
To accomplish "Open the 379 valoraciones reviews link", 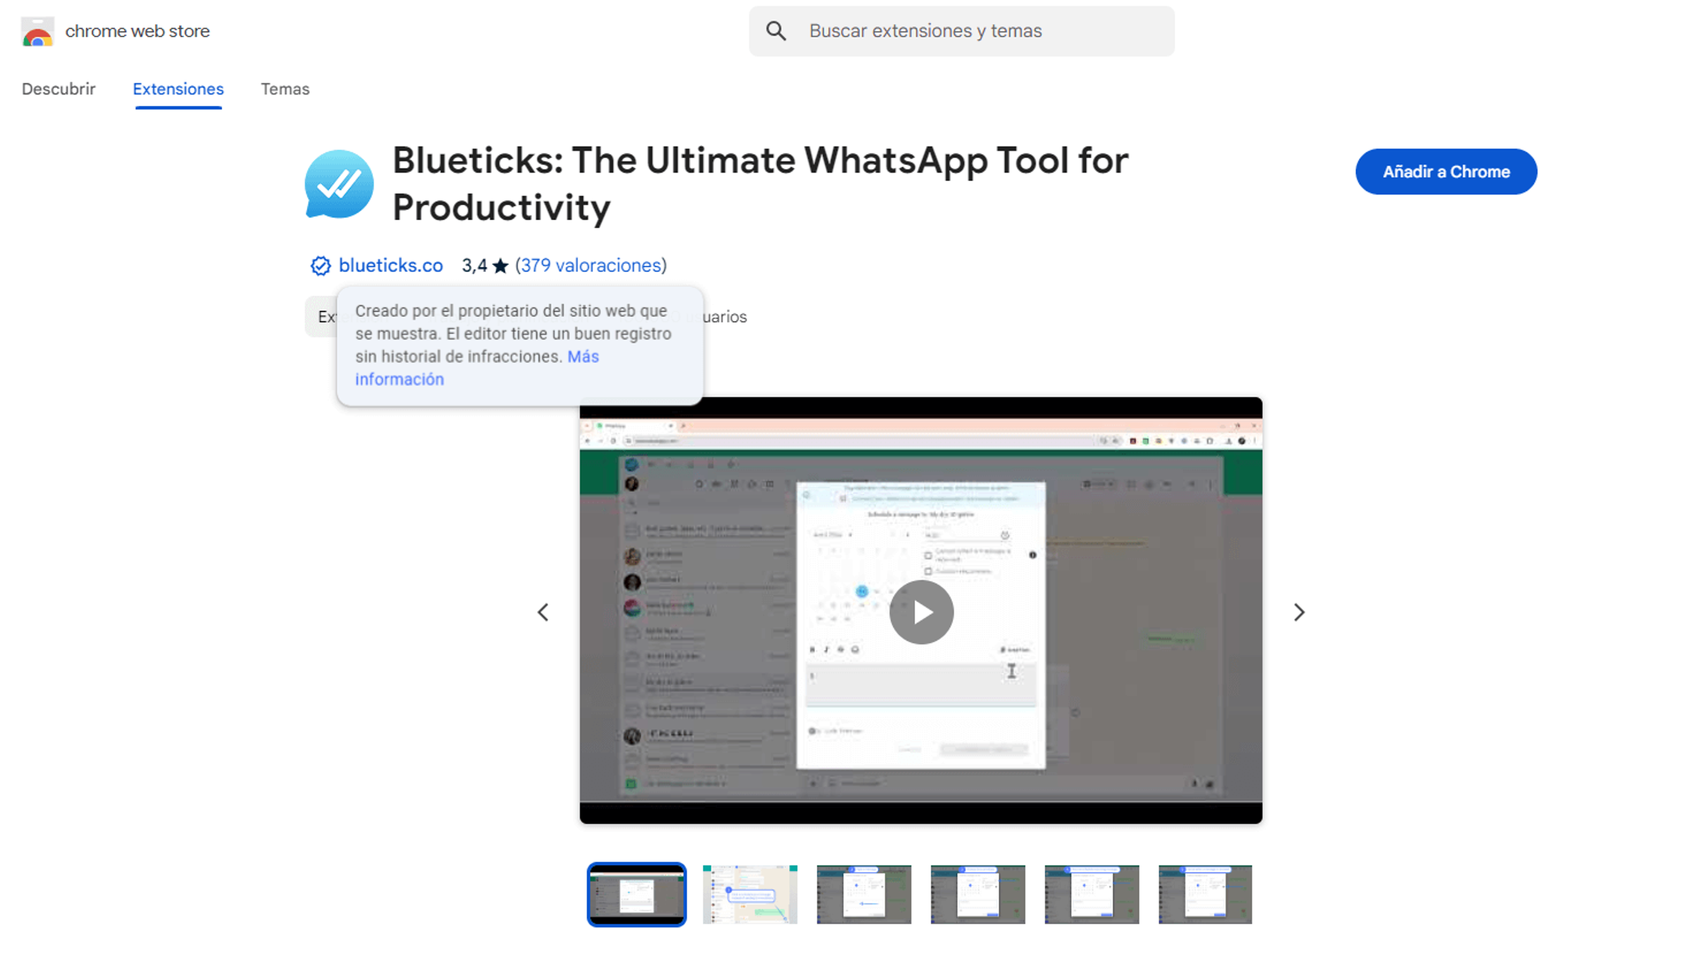I will pos(591,265).
